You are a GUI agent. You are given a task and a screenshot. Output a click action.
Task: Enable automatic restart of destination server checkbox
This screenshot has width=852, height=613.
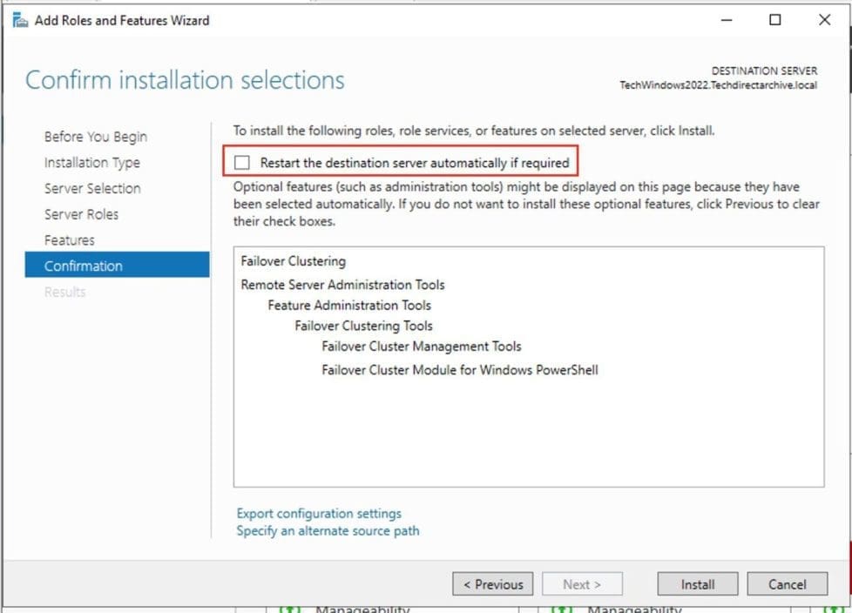pyautogui.click(x=242, y=162)
